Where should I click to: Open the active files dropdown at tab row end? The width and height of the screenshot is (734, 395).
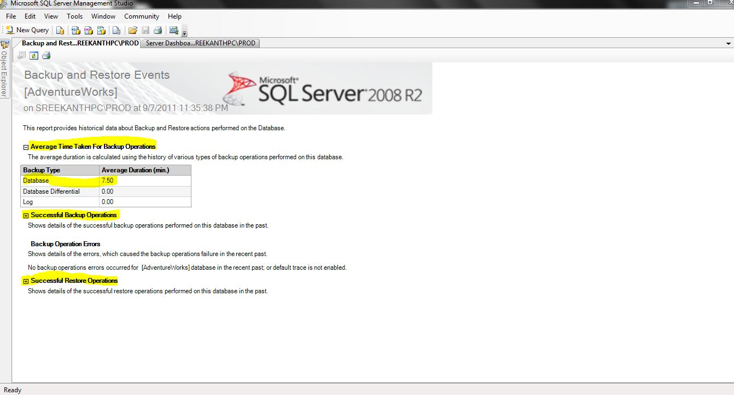(x=728, y=43)
